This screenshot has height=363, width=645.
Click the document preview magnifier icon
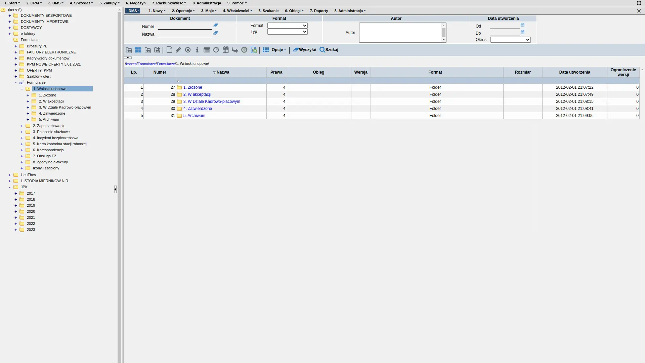point(254,50)
